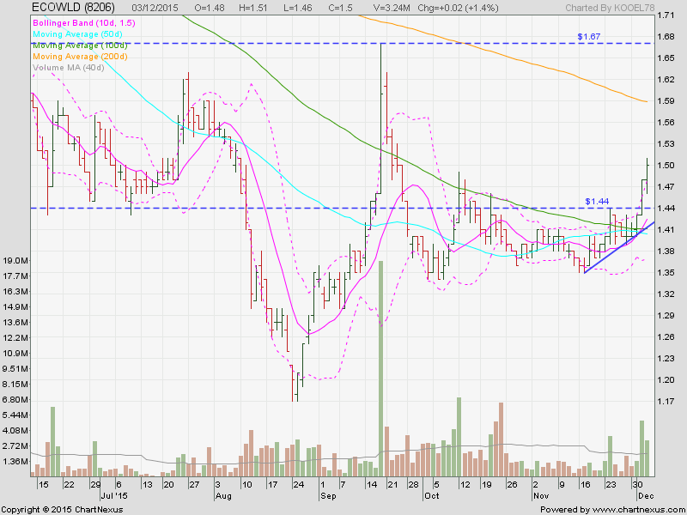Click the H=1.51 high price value
Viewport: 687px width, 515px height.
pyautogui.click(x=252, y=8)
